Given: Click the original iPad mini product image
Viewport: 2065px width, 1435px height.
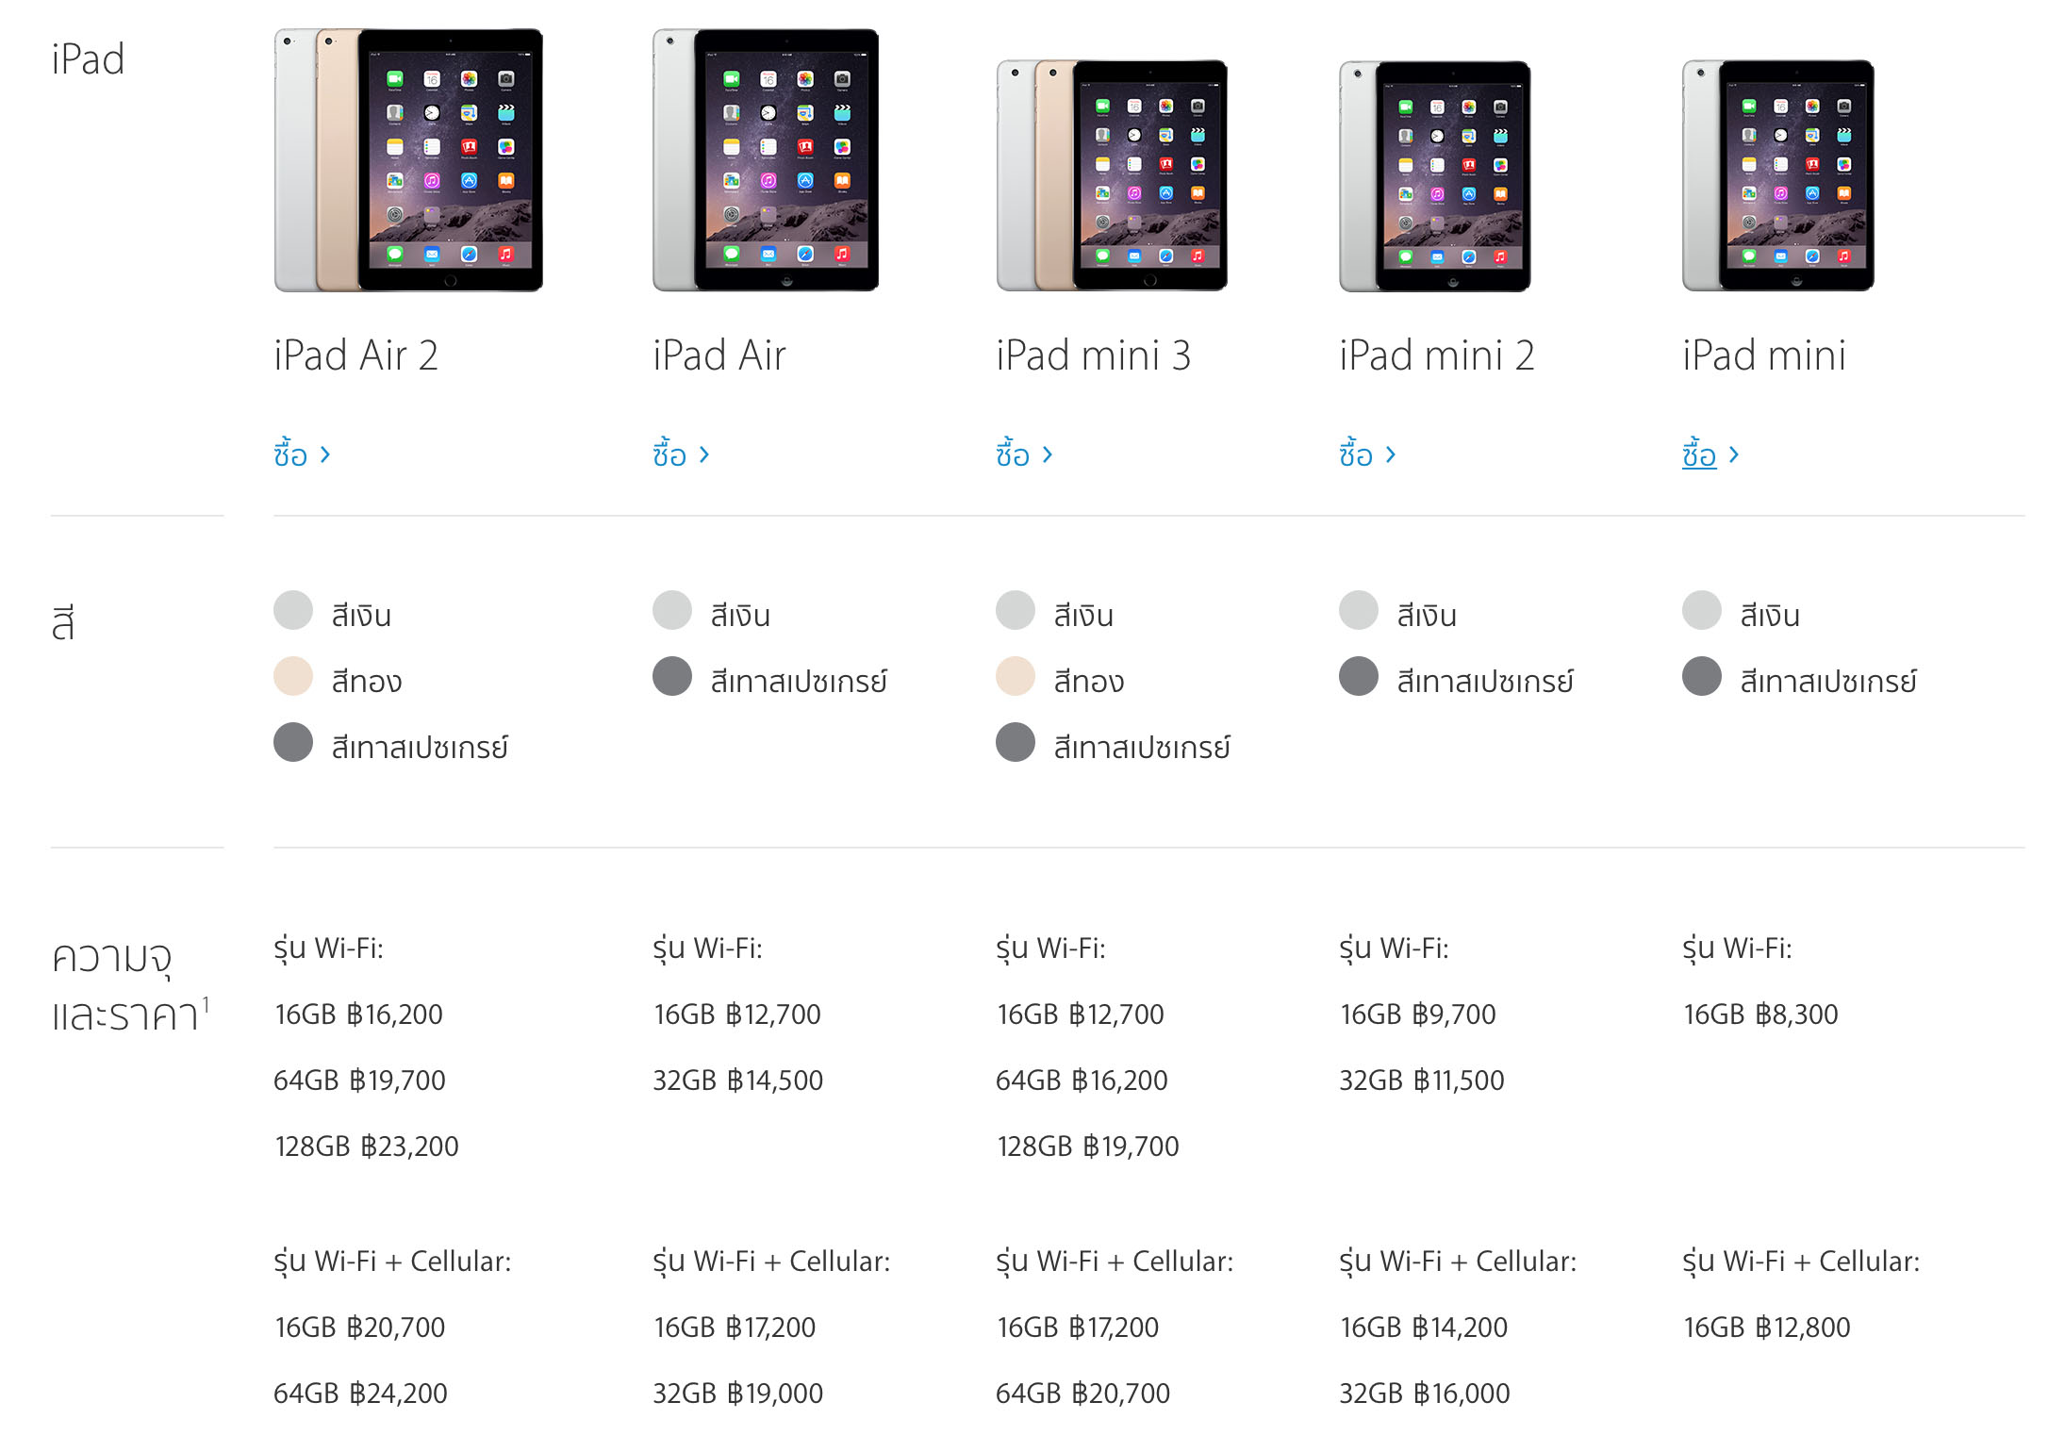Looking at the screenshot, I should (1778, 176).
